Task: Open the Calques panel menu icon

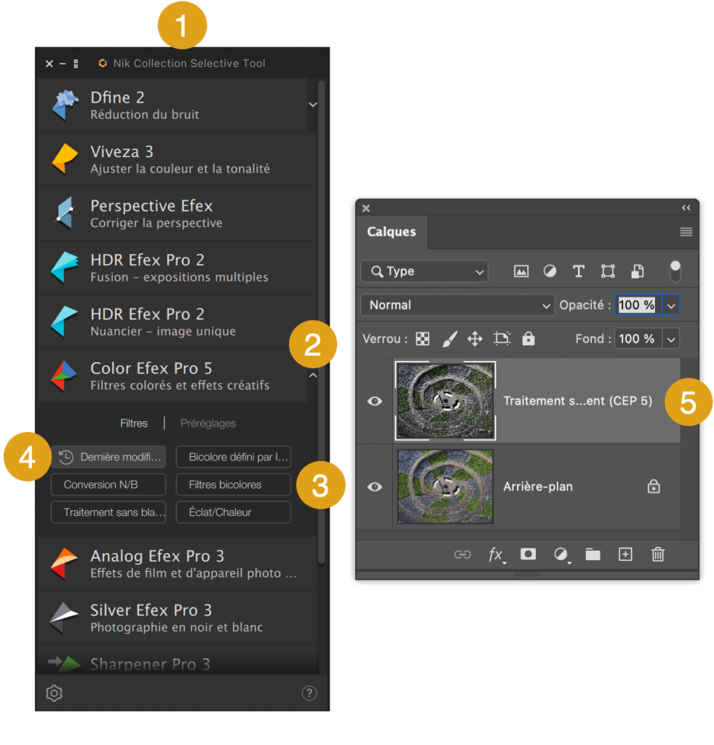Action: pyautogui.click(x=686, y=232)
